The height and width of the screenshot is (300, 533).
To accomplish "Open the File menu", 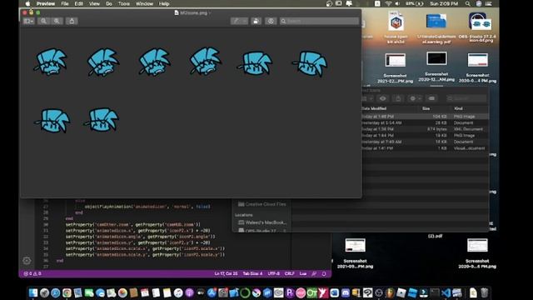I will pos(65,3).
